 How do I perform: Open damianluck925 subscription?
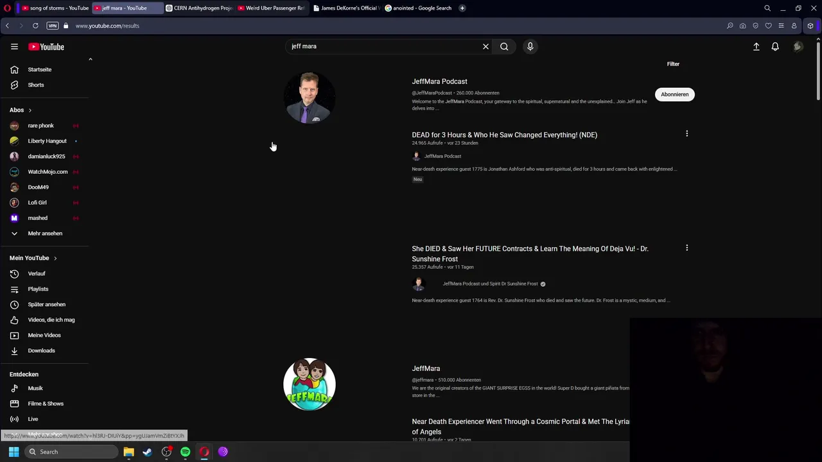coord(45,157)
